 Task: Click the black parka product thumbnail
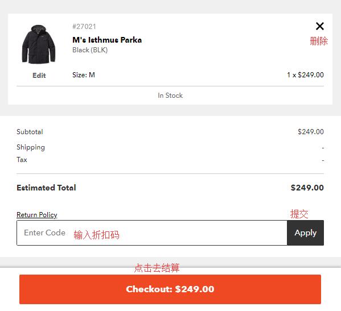[39, 44]
